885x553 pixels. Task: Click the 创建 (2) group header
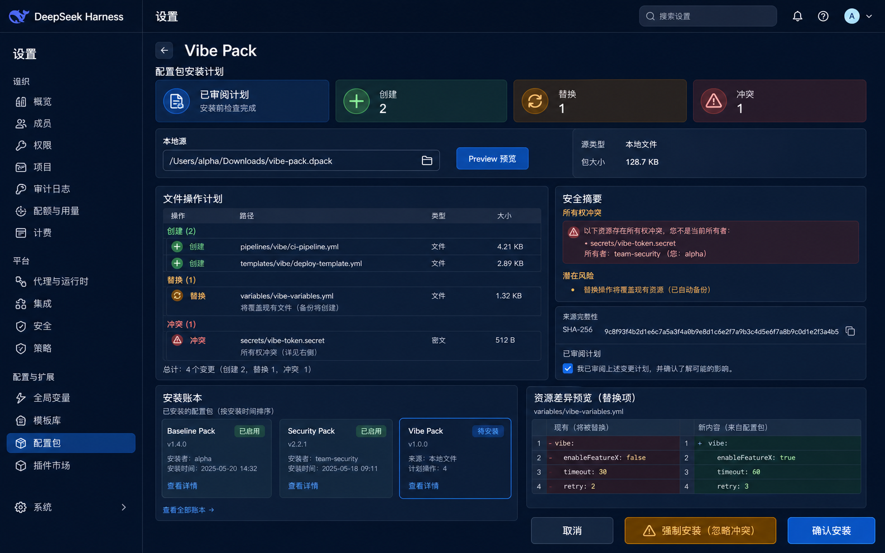[181, 231]
